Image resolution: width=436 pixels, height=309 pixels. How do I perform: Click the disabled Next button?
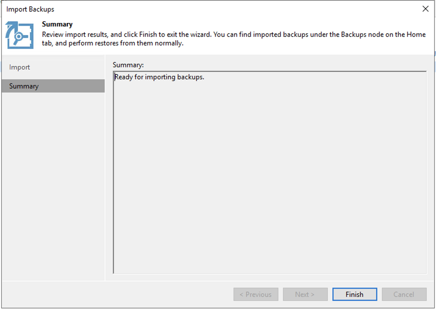click(305, 294)
